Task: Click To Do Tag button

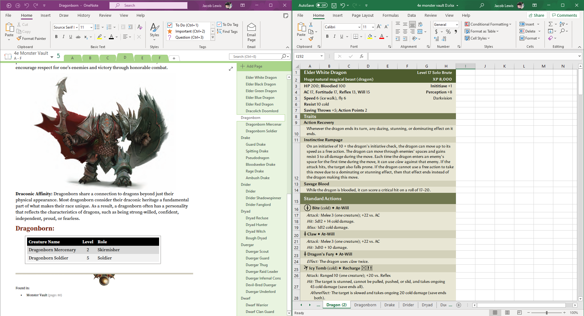Action: click(x=228, y=25)
